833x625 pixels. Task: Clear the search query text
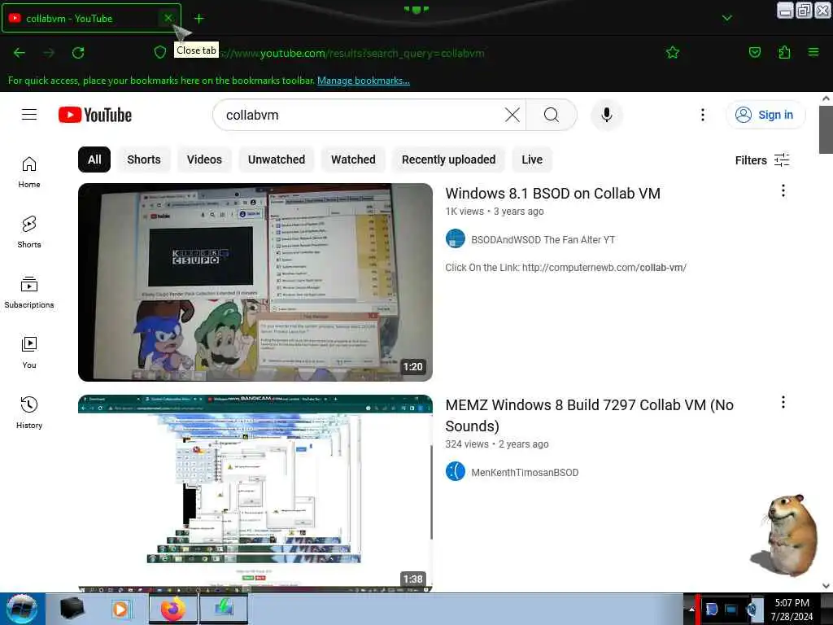(x=512, y=115)
